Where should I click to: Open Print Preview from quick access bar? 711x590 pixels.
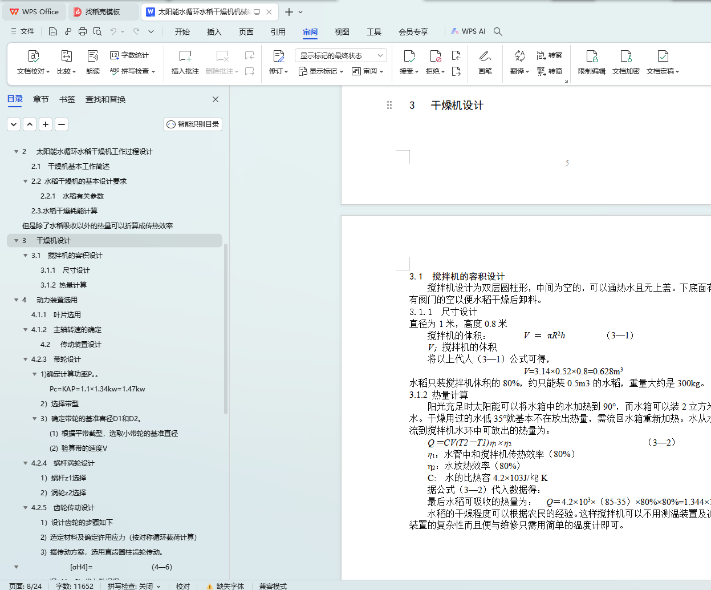(x=97, y=31)
